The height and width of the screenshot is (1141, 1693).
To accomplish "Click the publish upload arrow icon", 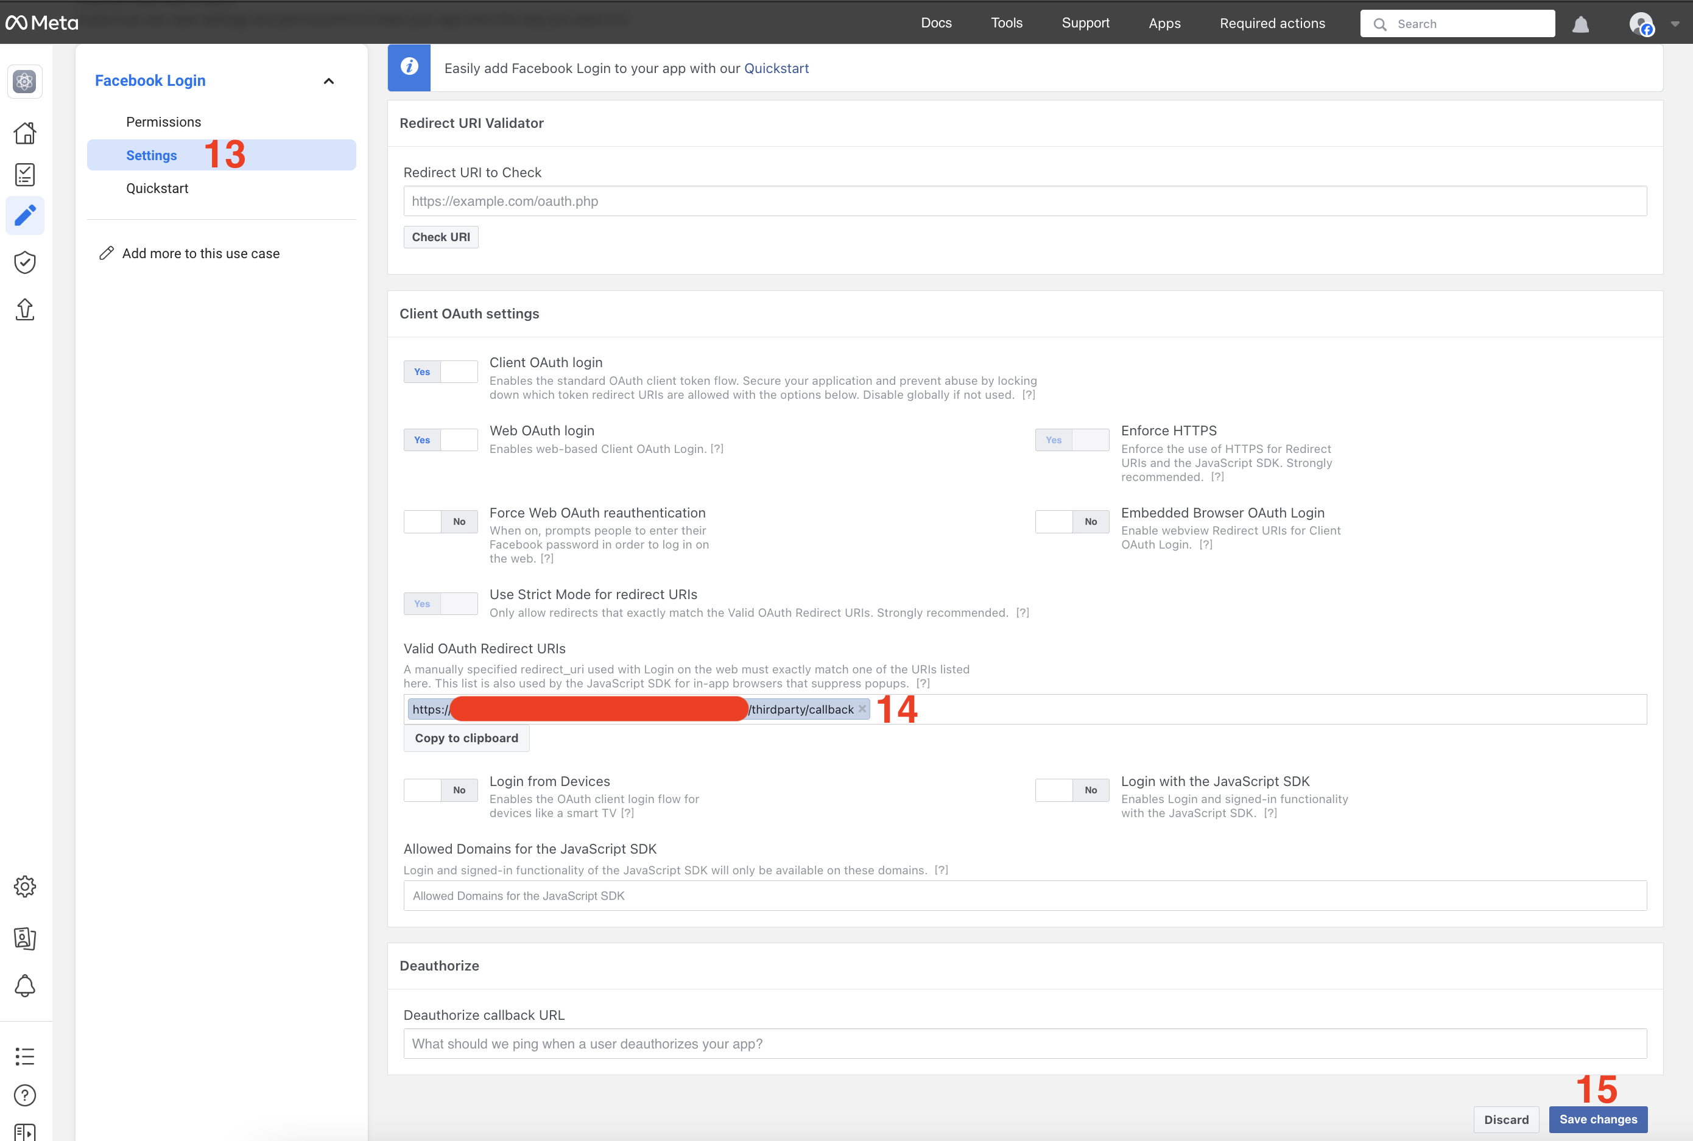I will (25, 309).
